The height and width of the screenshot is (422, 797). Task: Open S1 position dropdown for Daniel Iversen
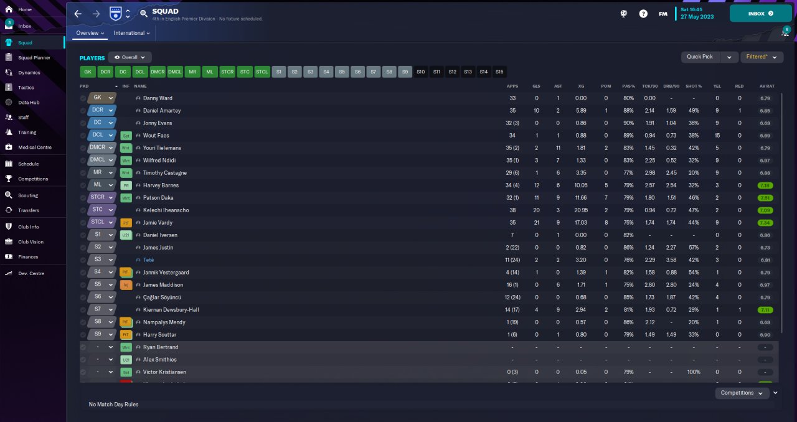(x=102, y=235)
